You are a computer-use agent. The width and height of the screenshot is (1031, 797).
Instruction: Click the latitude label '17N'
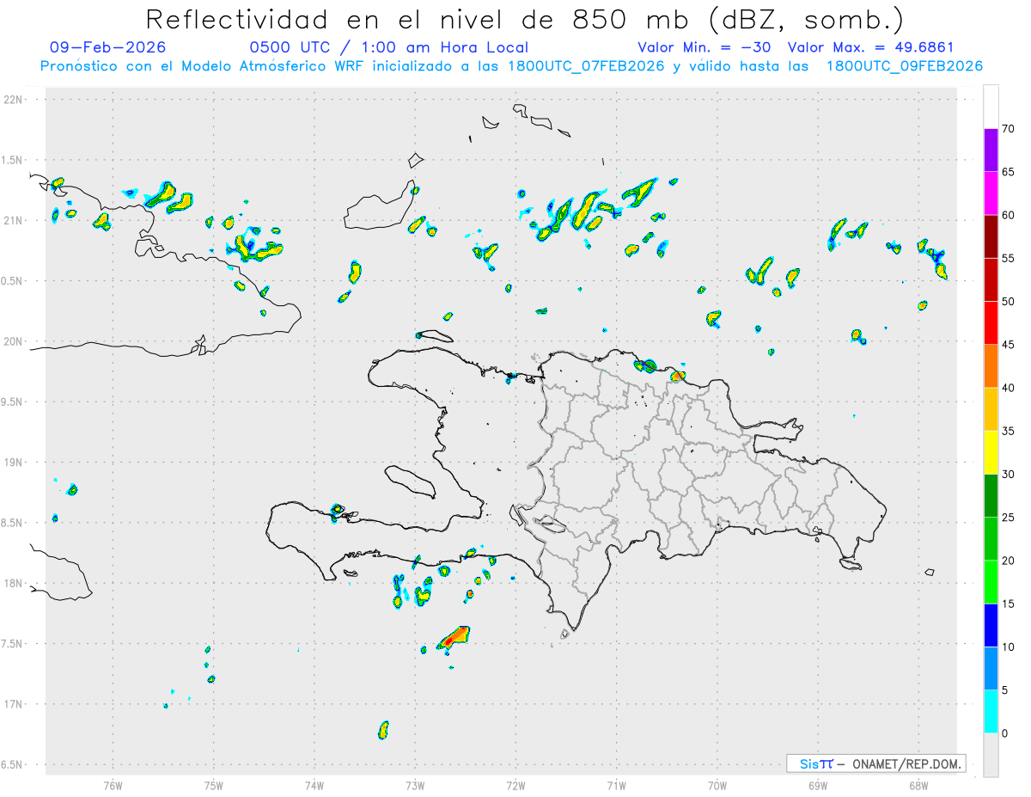[13, 704]
